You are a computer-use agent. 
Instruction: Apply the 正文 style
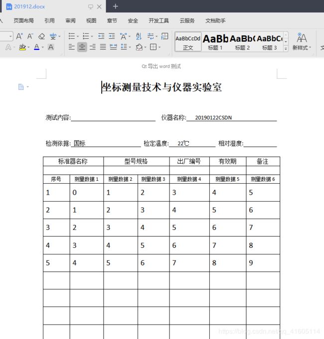tap(188, 42)
